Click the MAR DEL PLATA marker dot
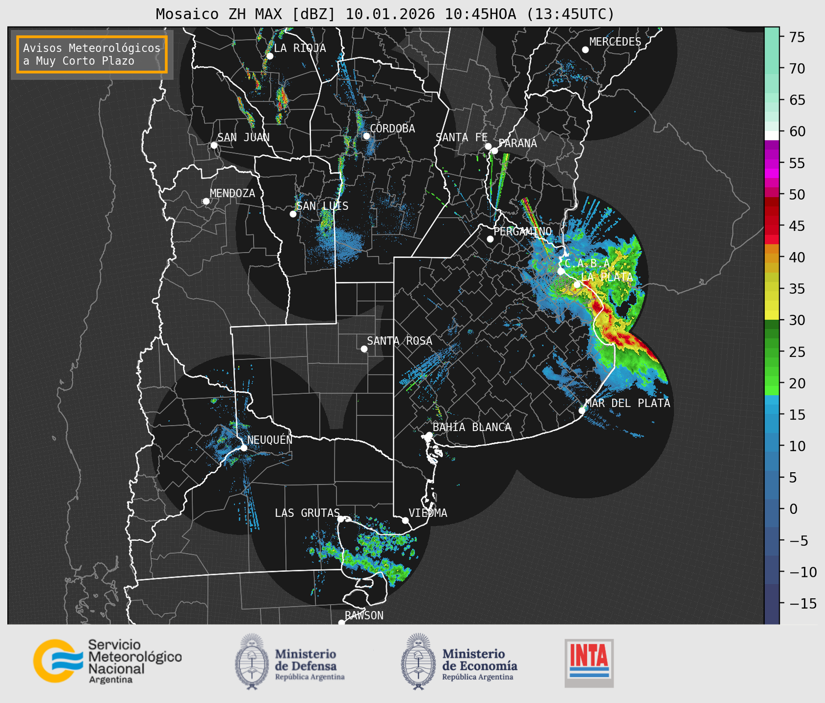This screenshot has height=703, width=825. pyautogui.click(x=581, y=411)
